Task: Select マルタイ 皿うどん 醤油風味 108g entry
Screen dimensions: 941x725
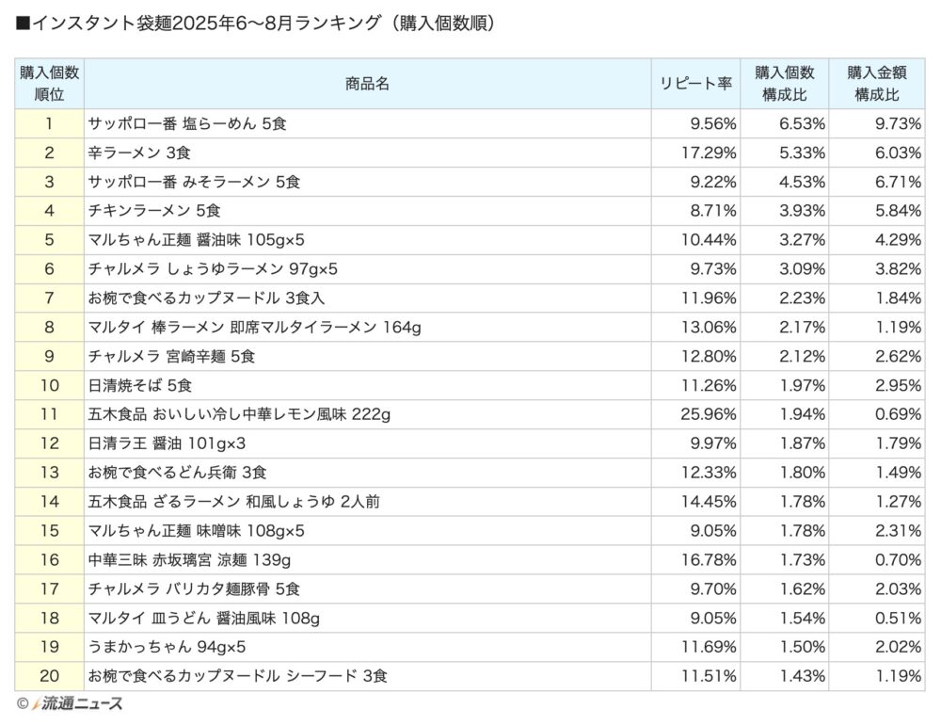Action: coord(203,618)
